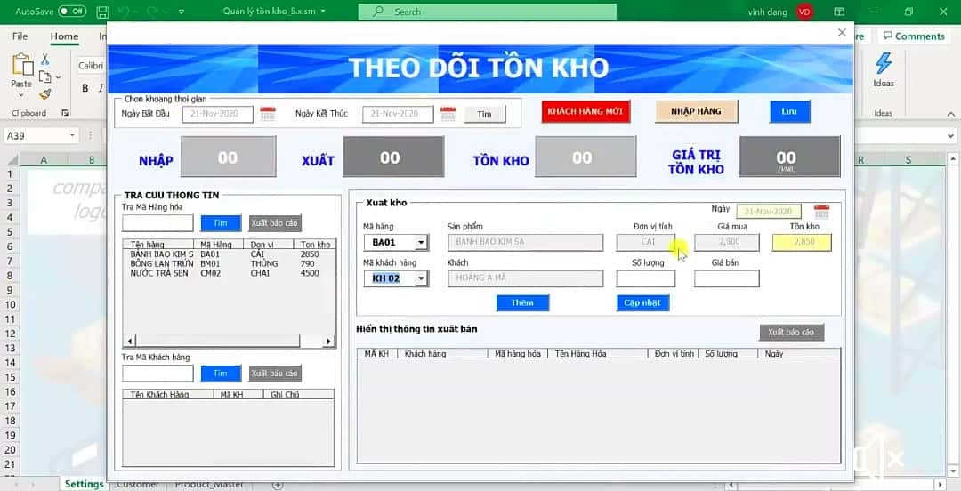
Task: Click Tìm under Tra Mã Khách hàng
Action: point(221,374)
